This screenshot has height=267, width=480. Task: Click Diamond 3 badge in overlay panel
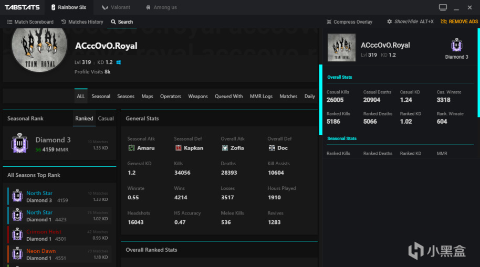[x=456, y=45]
